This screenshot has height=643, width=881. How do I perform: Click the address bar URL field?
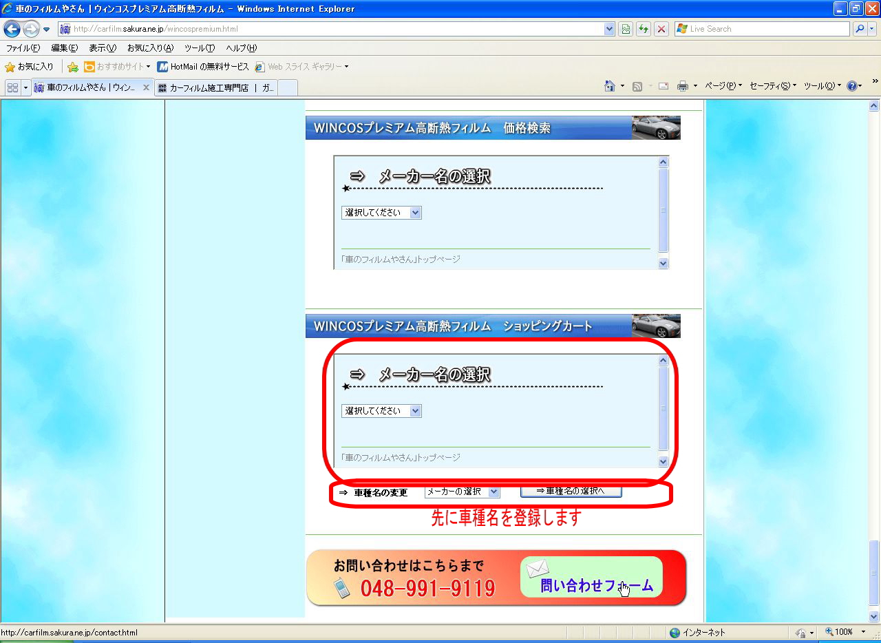point(331,29)
